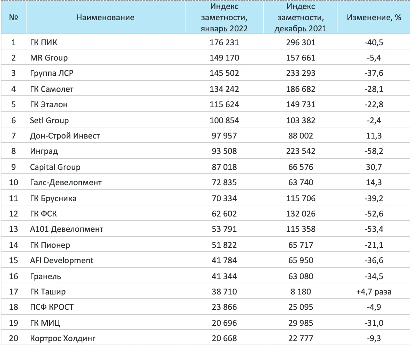Select the "А101 Девелопмент" name cell

[67, 229]
